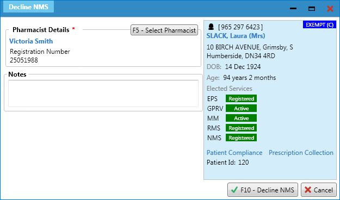Click the patient silhouette icon beside phone number
The image size is (340, 200).
(x=211, y=27)
